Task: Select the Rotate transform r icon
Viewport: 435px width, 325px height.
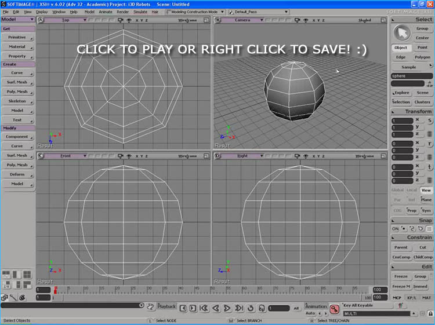Action: [x=430, y=144]
